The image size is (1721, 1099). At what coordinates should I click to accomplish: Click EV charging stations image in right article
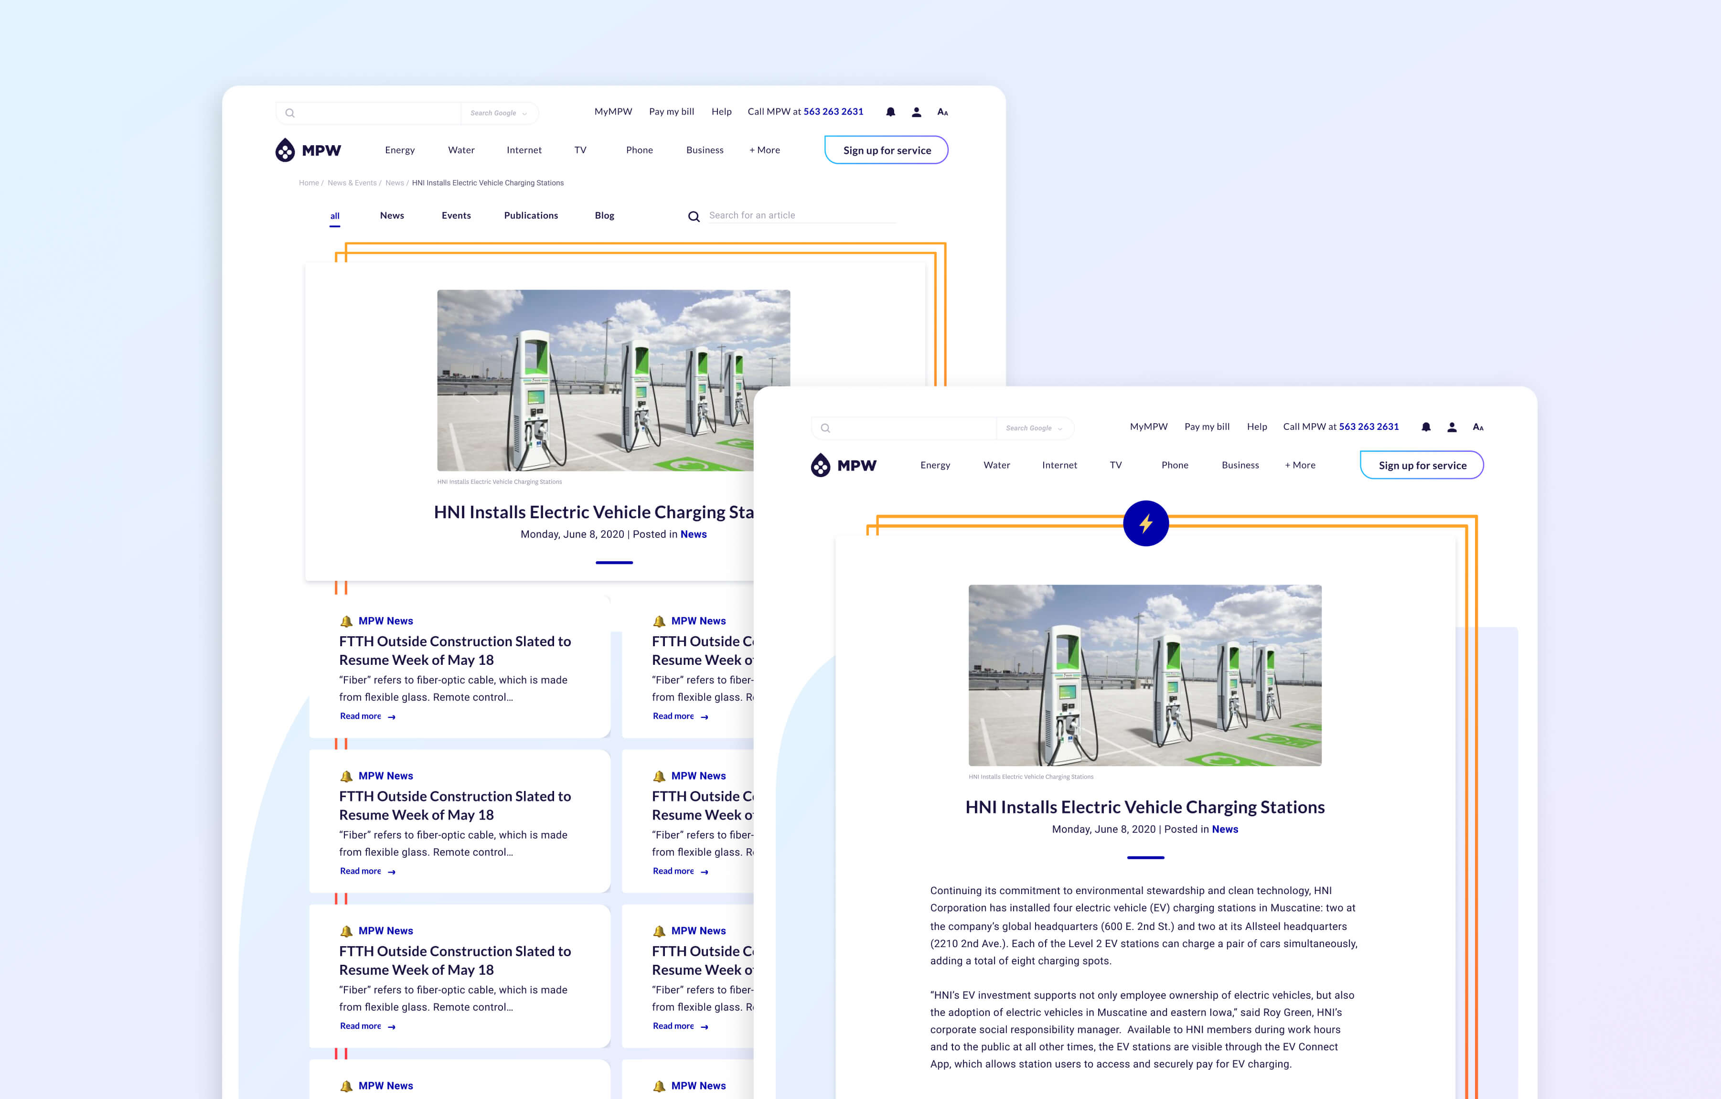point(1144,675)
